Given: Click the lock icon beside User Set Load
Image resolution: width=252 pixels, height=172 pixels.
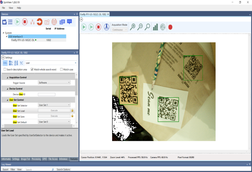Looking at the screenshot, I should 72,110.
